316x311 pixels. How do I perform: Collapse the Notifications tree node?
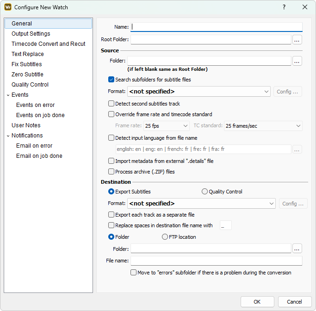(8, 136)
